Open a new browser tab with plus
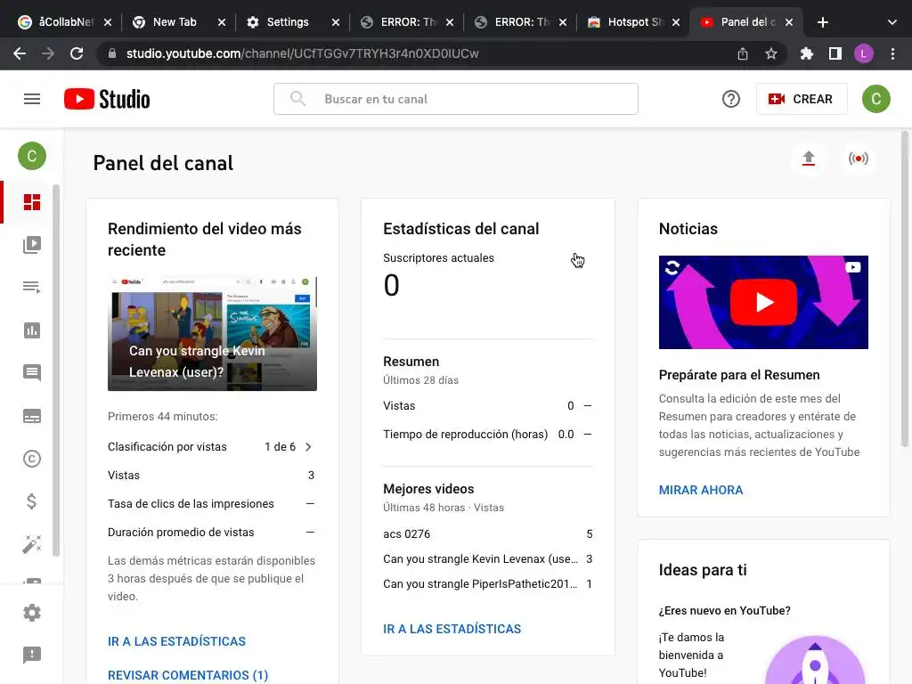Image resolution: width=912 pixels, height=684 pixels. click(x=822, y=22)
